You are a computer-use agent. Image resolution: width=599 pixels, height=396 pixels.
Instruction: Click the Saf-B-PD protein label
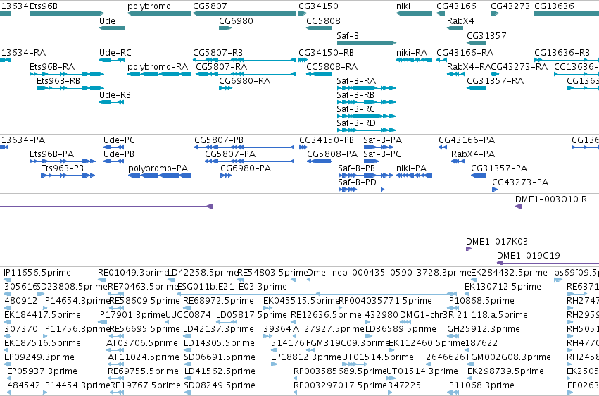(357, 182)
